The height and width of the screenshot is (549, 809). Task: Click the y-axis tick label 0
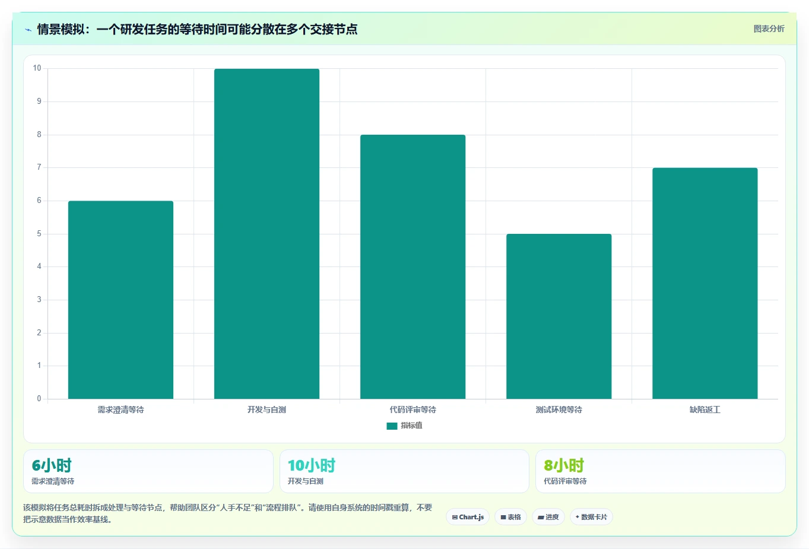39,399
